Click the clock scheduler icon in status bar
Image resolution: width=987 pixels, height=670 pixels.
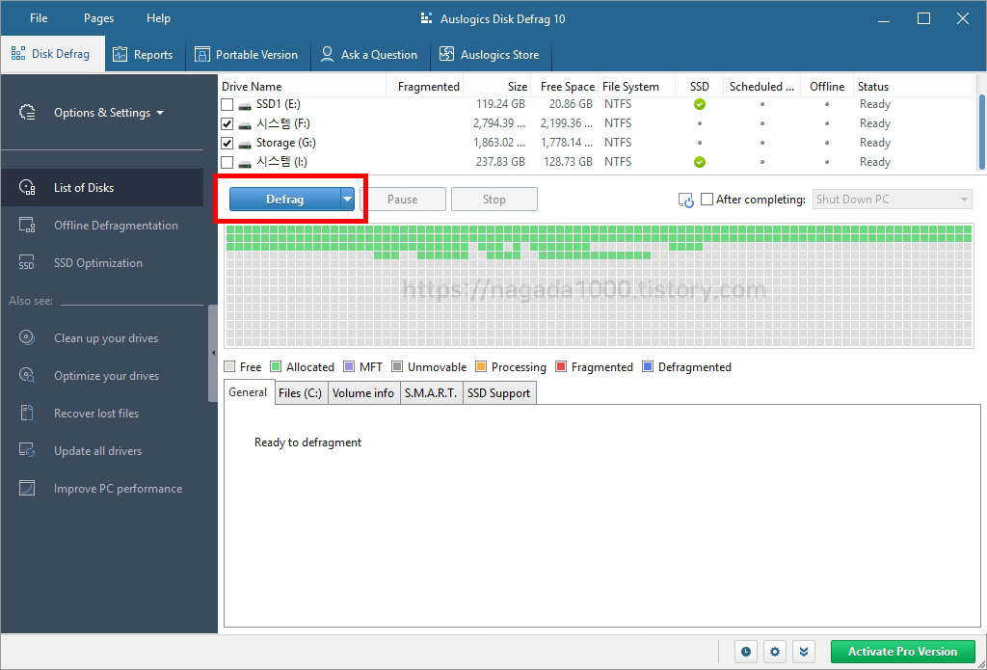tap(746, 652)
